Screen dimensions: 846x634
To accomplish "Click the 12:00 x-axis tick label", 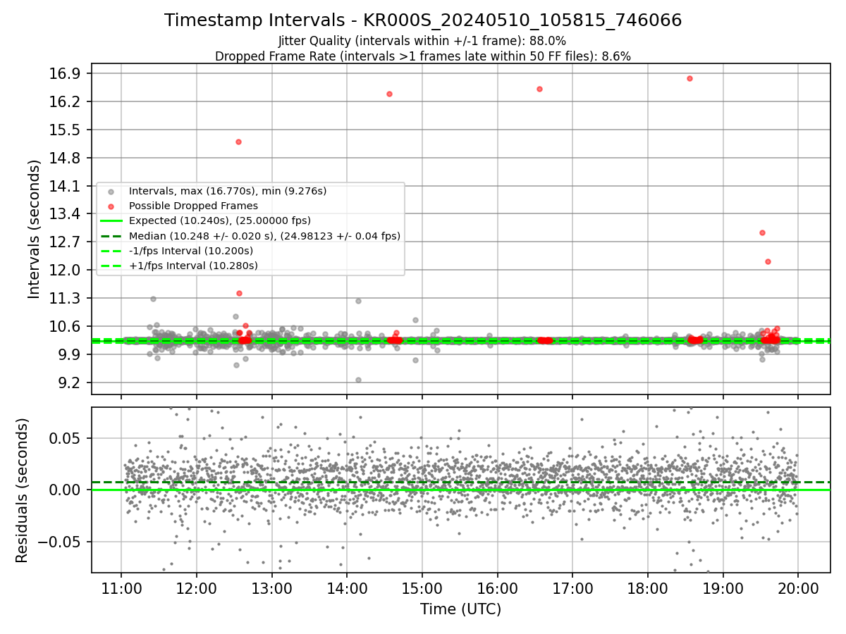I will (197, 589).
